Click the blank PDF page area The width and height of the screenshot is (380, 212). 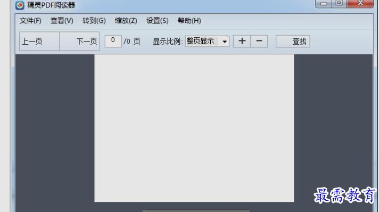[x=194, y=128]
